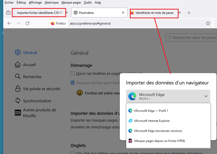The width and height of the screenshot is (217, 154).
Task: Switch to Importer fichier identifiants CSV tab
Action: coord(39,13)
